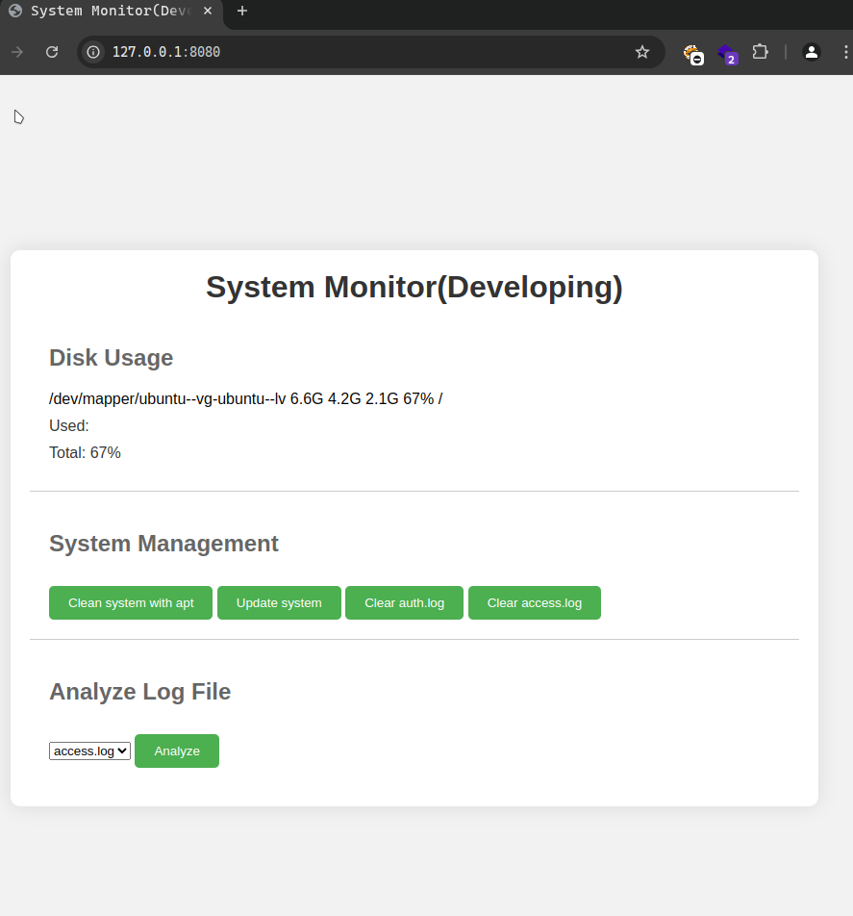Click the Update system button
Screen dimensions: 853x916
[x=279, y=603]
